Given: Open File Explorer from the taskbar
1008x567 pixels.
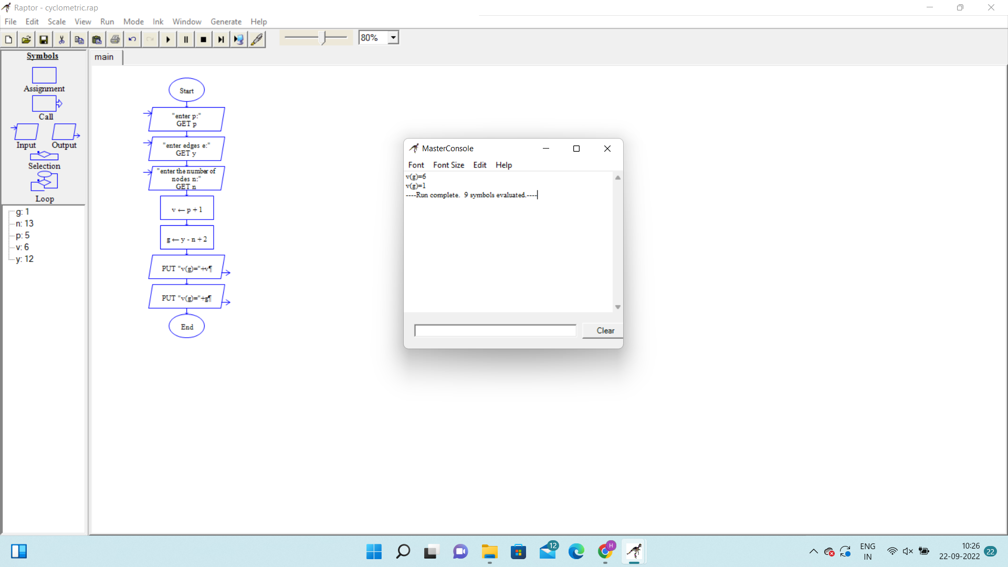Looking at the screenshot, I should click(x=489, y=552).
